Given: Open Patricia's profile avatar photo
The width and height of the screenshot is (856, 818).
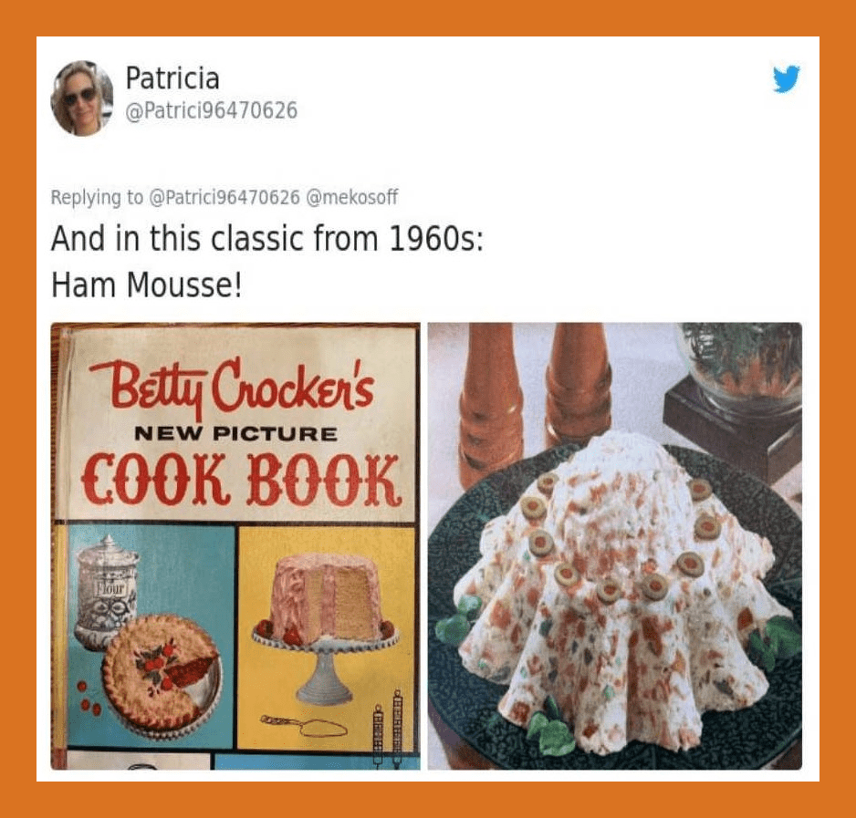Looking at the screenshot, I should [82, 98].
